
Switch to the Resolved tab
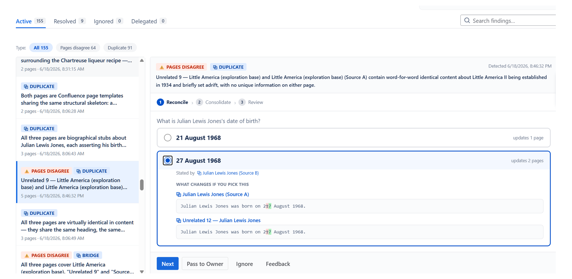tap(69, 21)
